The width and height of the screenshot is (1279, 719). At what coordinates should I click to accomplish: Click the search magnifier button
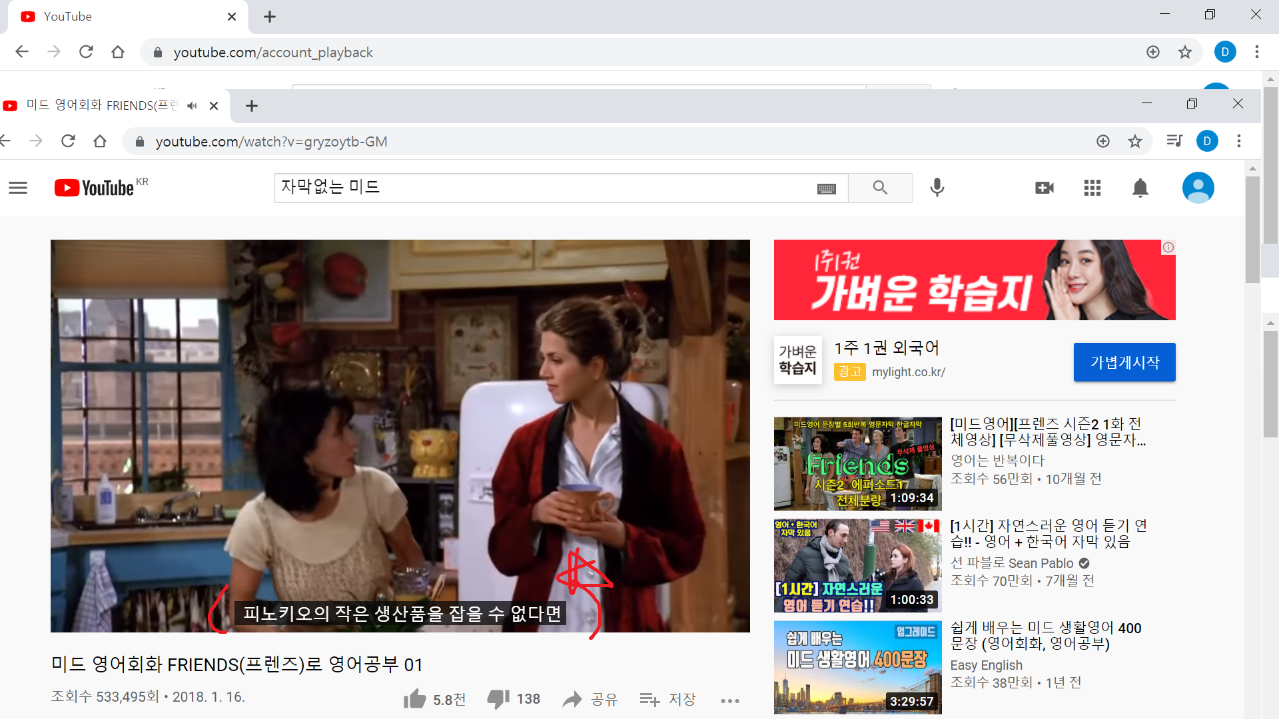point(880,188)
